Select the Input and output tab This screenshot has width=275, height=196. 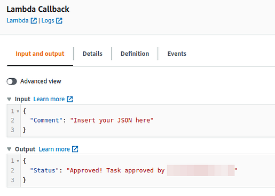[x=40, y=54]
